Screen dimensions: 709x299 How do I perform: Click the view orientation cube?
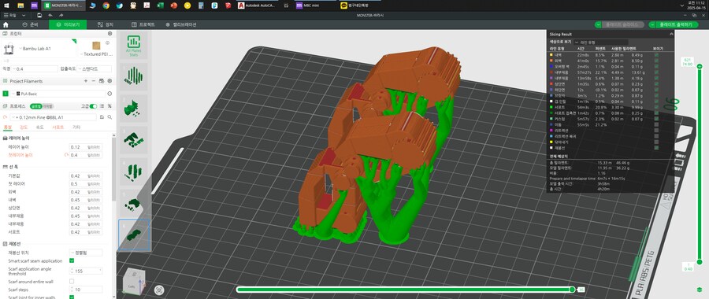[134, 281]
